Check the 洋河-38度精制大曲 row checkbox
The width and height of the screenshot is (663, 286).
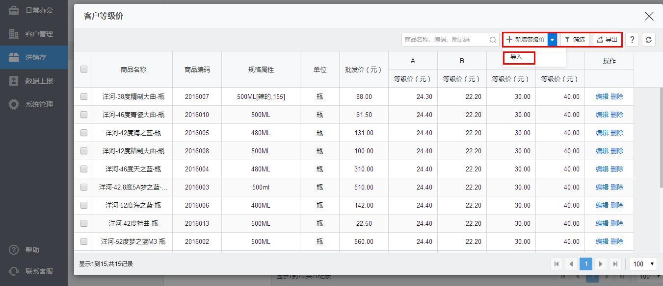(84, 96)
